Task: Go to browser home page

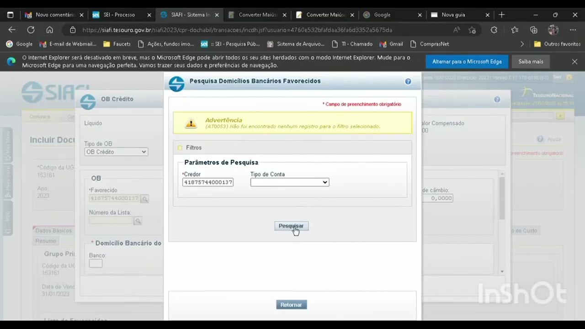Action: click(x=49, y=30)
